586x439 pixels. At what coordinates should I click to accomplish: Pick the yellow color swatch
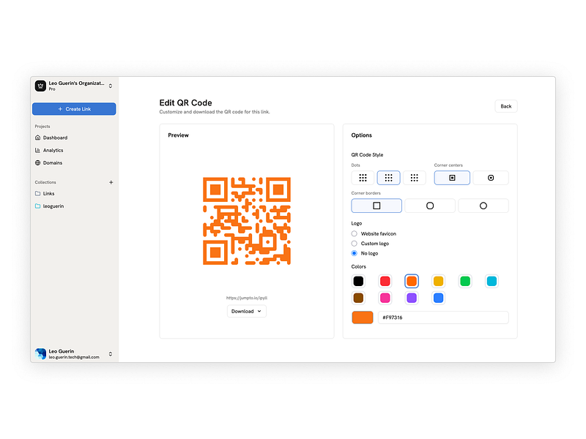click(438, 281)
